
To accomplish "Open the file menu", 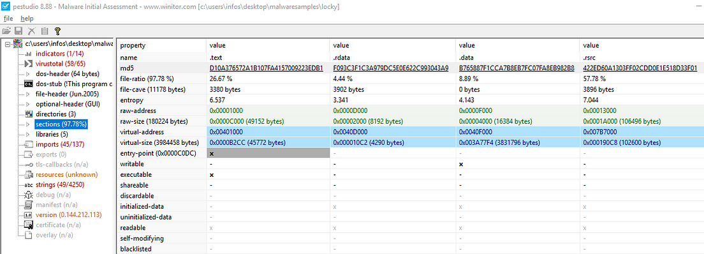I will pos(8,19).
